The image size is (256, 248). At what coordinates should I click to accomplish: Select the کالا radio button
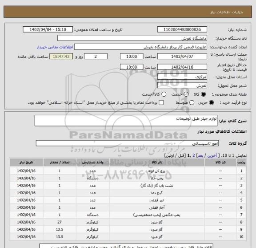[204, 94]
